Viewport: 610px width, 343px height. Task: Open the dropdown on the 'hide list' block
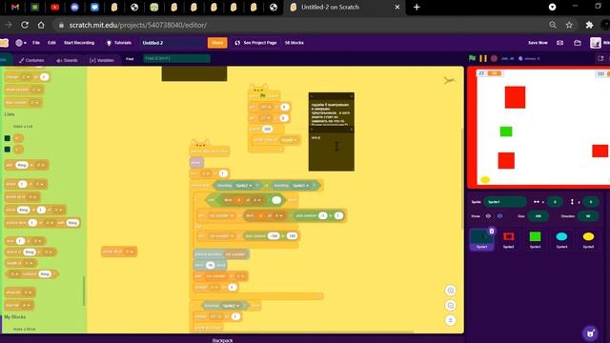click(27, 305)
